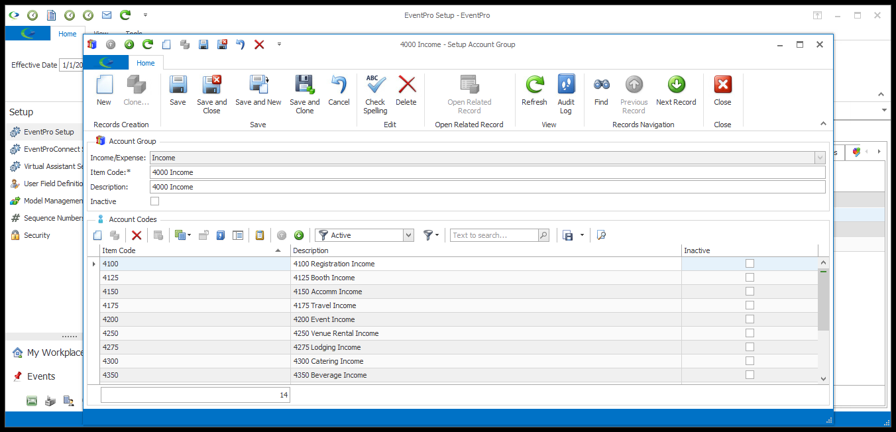Open the application menu button in the dialog
Image resolution: width=896 pixels, height=432 pixels.
click(x=105, y=63)
